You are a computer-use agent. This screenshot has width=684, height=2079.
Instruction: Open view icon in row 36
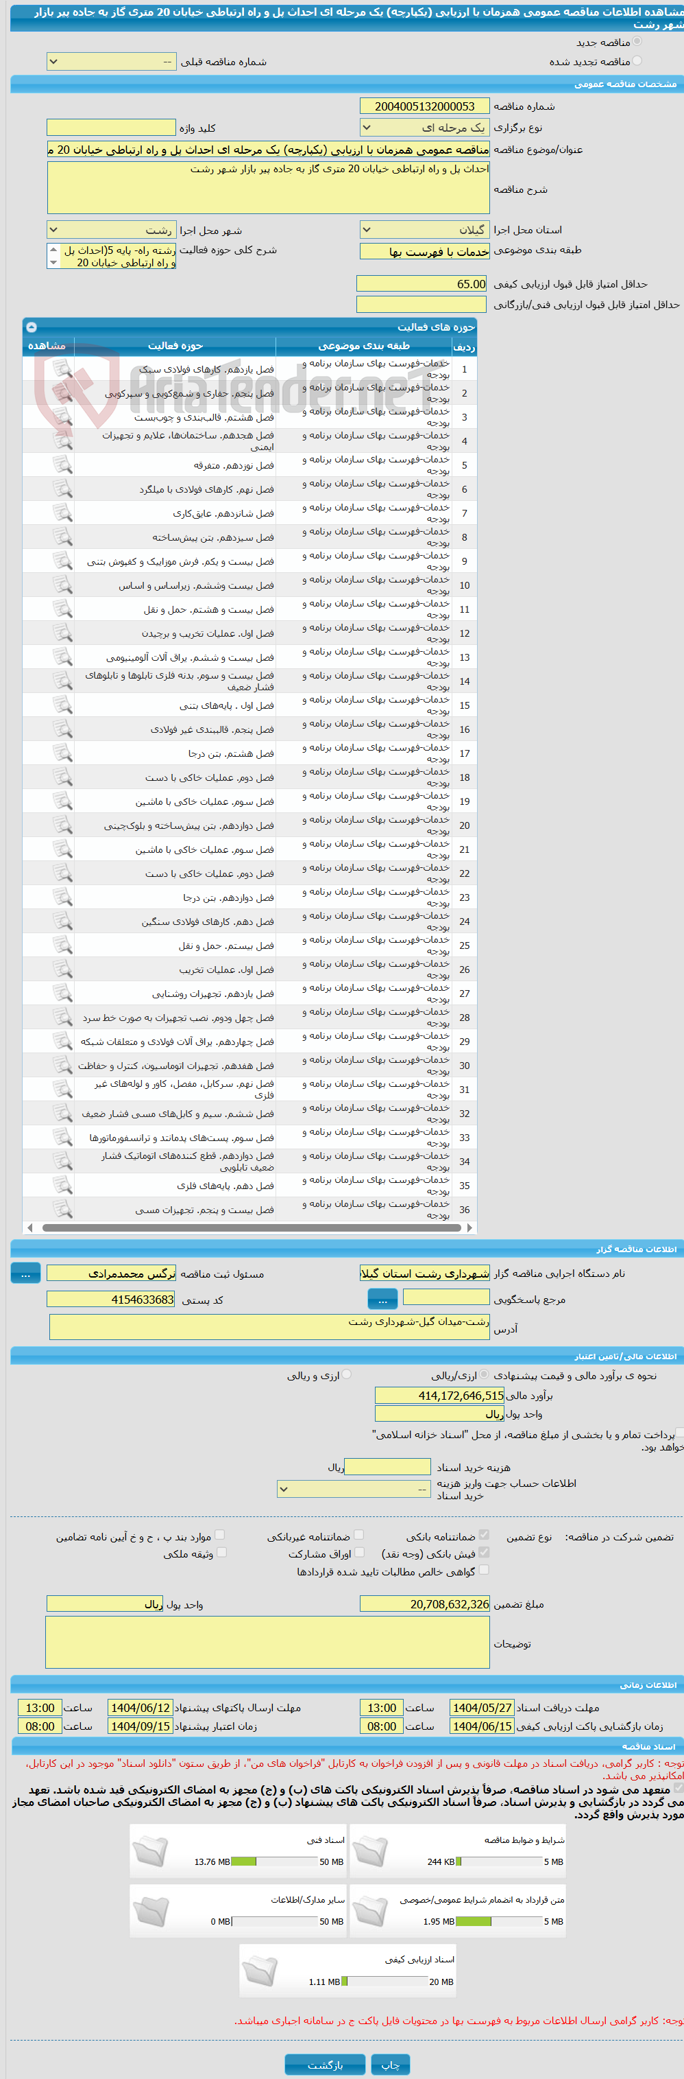click(x=62, y=1209)
